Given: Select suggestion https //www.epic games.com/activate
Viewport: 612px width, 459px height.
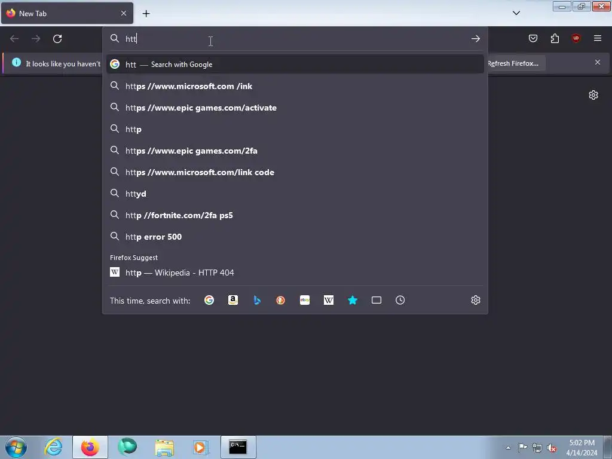Looking at the screenshot, I should coord(295,108).
